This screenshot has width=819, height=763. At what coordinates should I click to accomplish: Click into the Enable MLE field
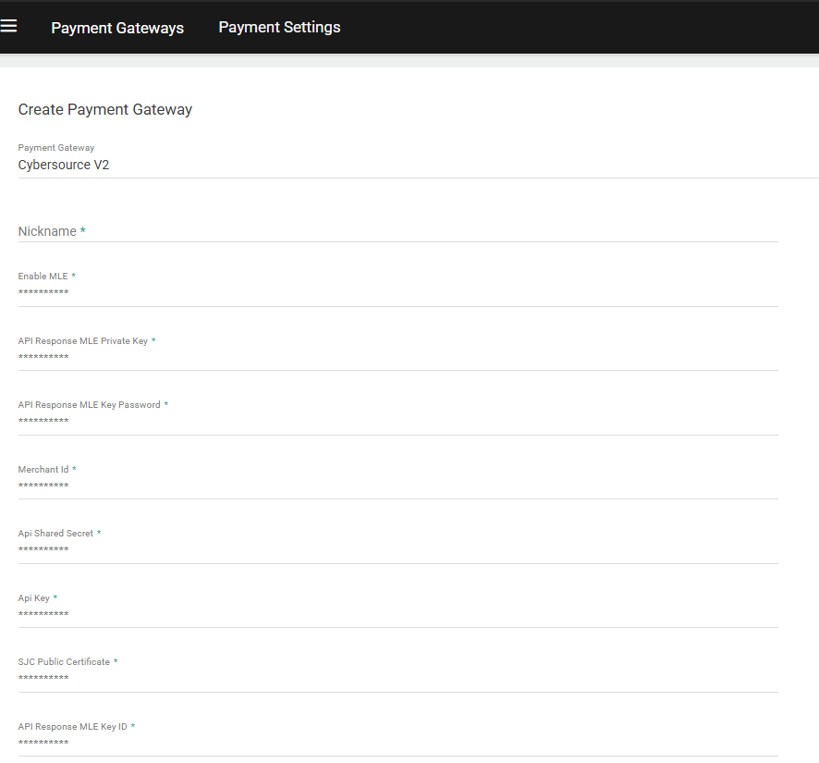[398, 292]
